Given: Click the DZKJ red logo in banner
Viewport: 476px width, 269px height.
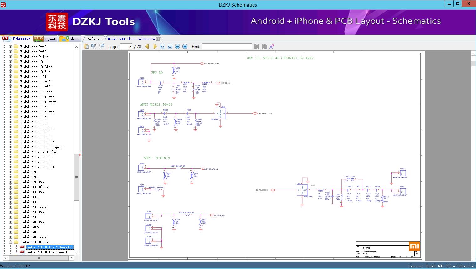Looking at the screenshot, I should tap(57, 22).
